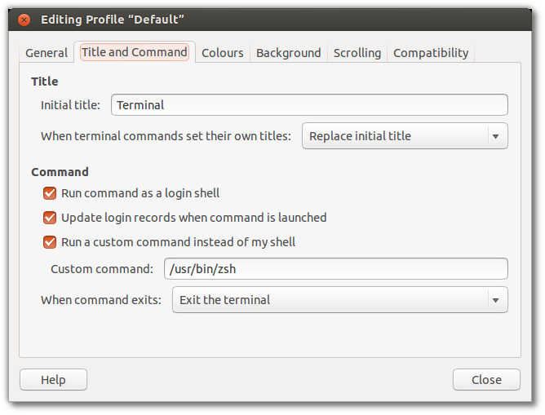The height and width of the screenshot is (415, 545).
Task: Select the Title and Command tab
Action: pos(135,52)
